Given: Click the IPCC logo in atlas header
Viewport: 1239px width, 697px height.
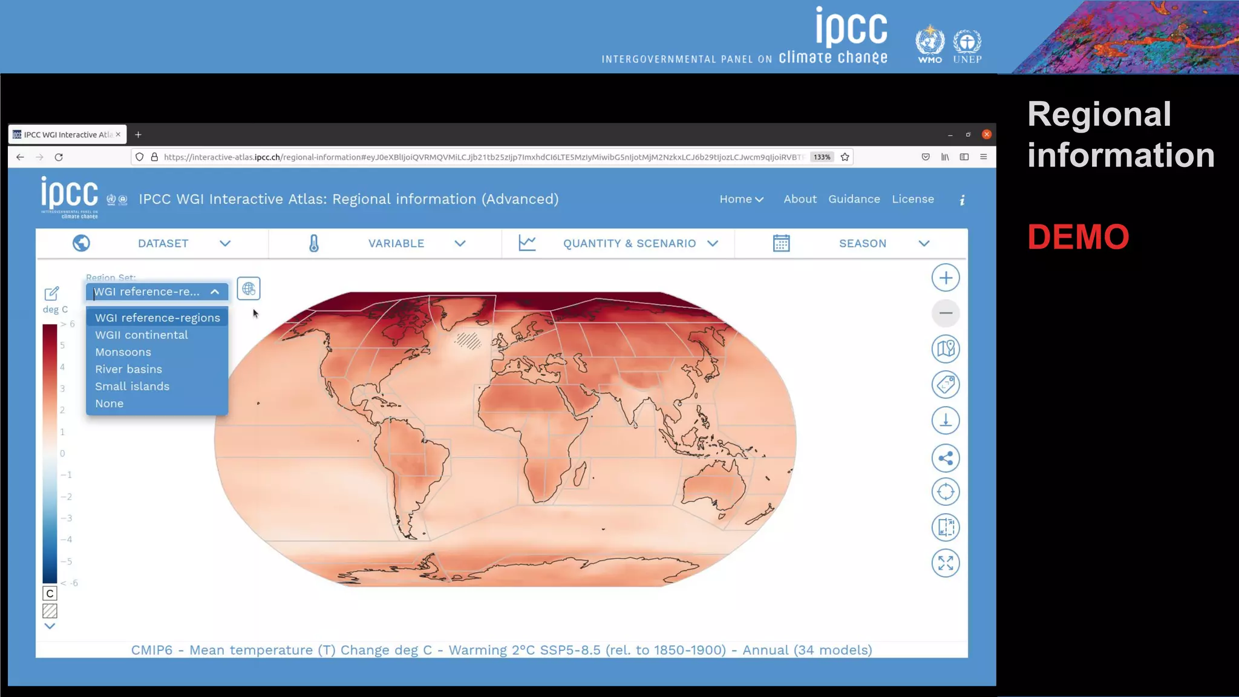Looking at the screenshot, I should click(x=70, y=197).
